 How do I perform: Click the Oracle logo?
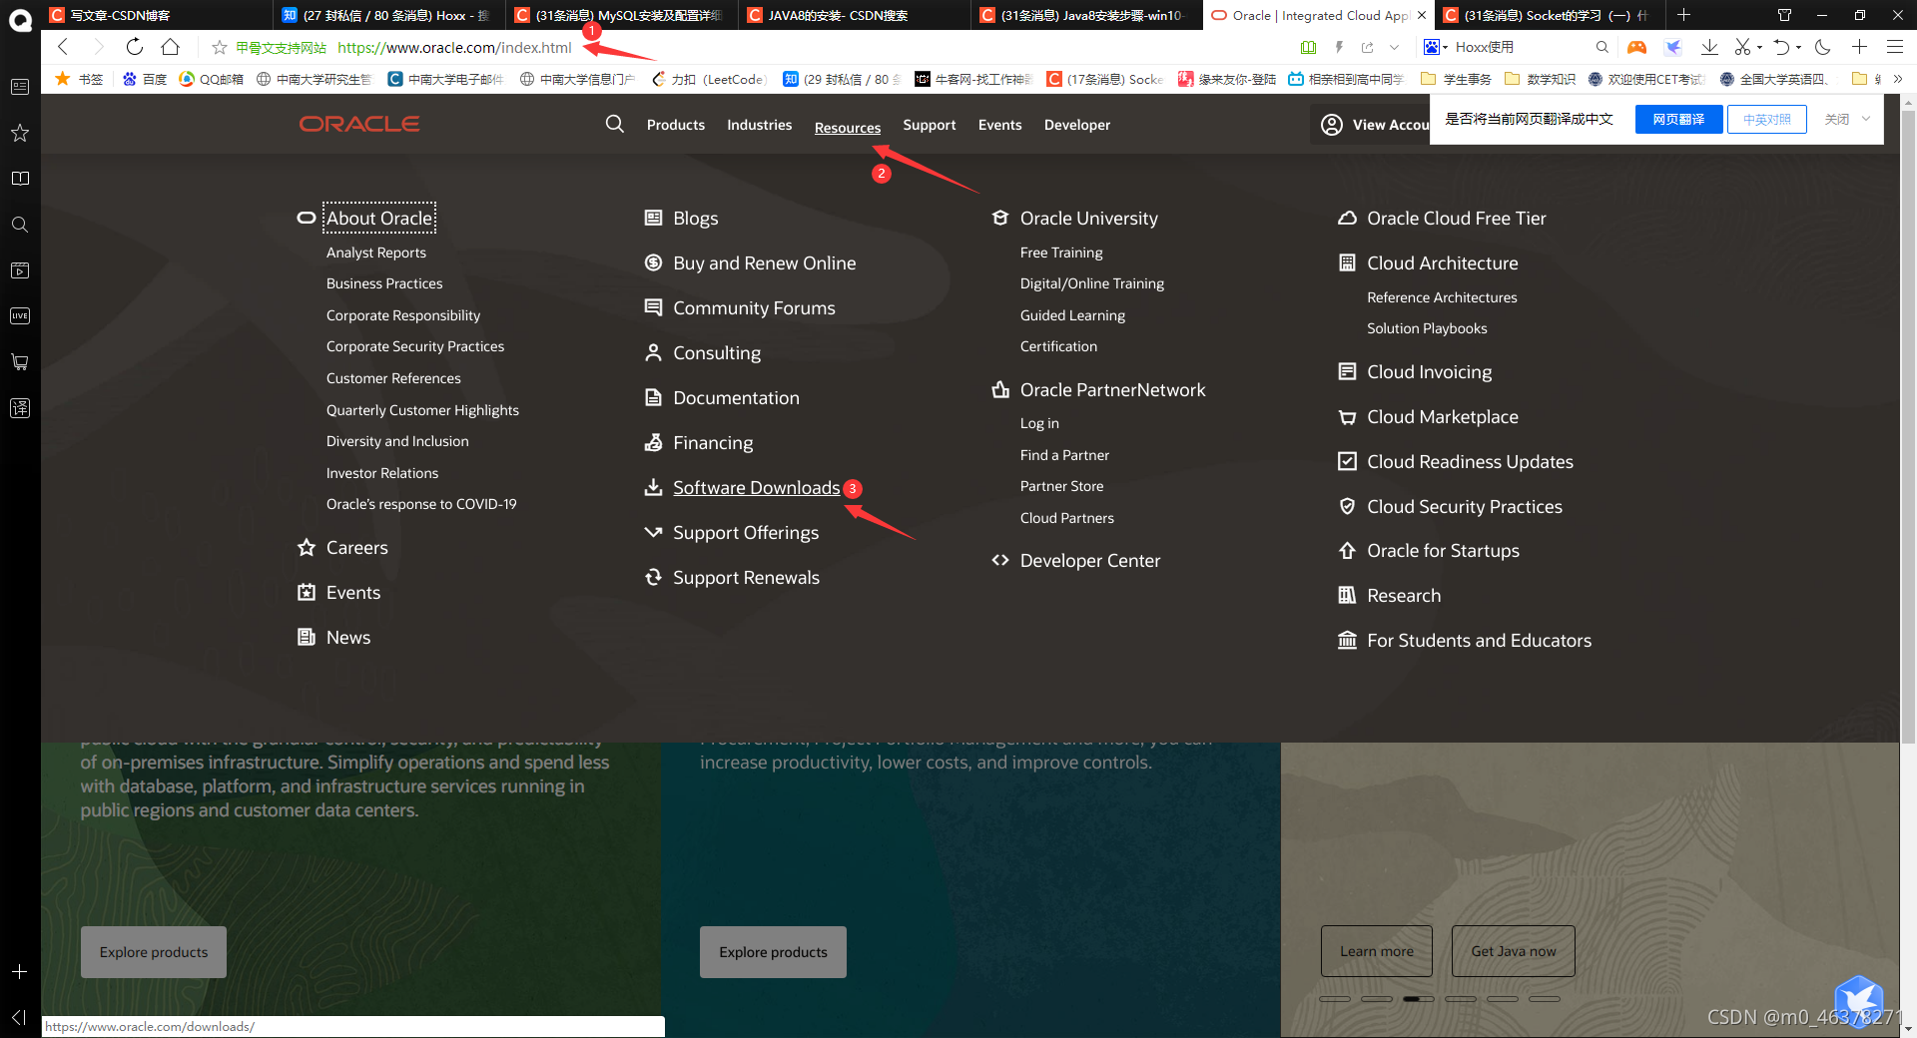click(359, 124)
